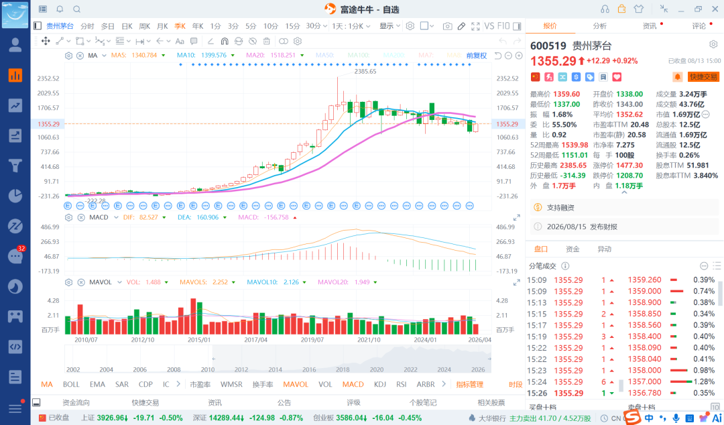Hide all drawings with crossed-eye icon
Viewport: 724px width, 425px height.
(253, 41)
